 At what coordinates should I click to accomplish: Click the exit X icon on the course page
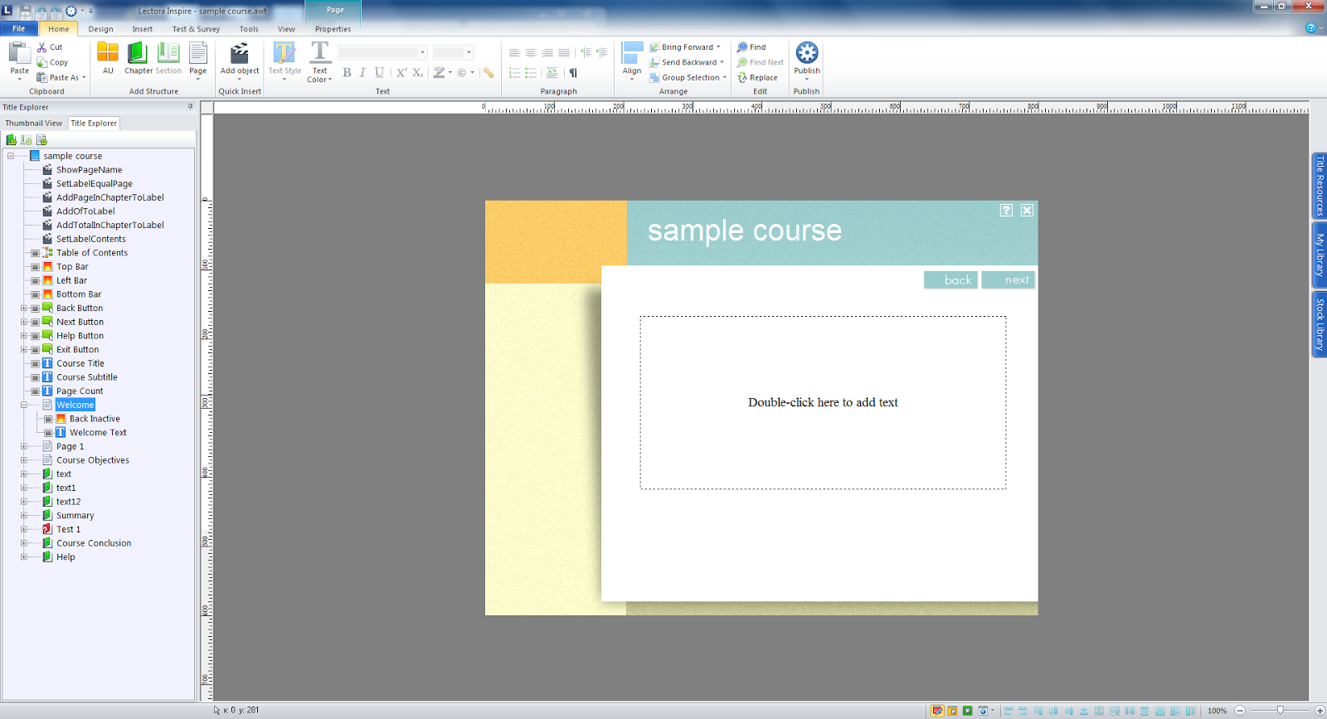pyautogui.click(x=1027, y=211)
